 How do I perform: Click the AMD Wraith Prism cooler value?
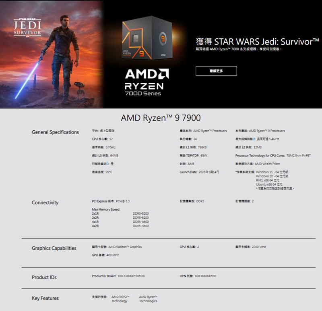tap(267, 164)
